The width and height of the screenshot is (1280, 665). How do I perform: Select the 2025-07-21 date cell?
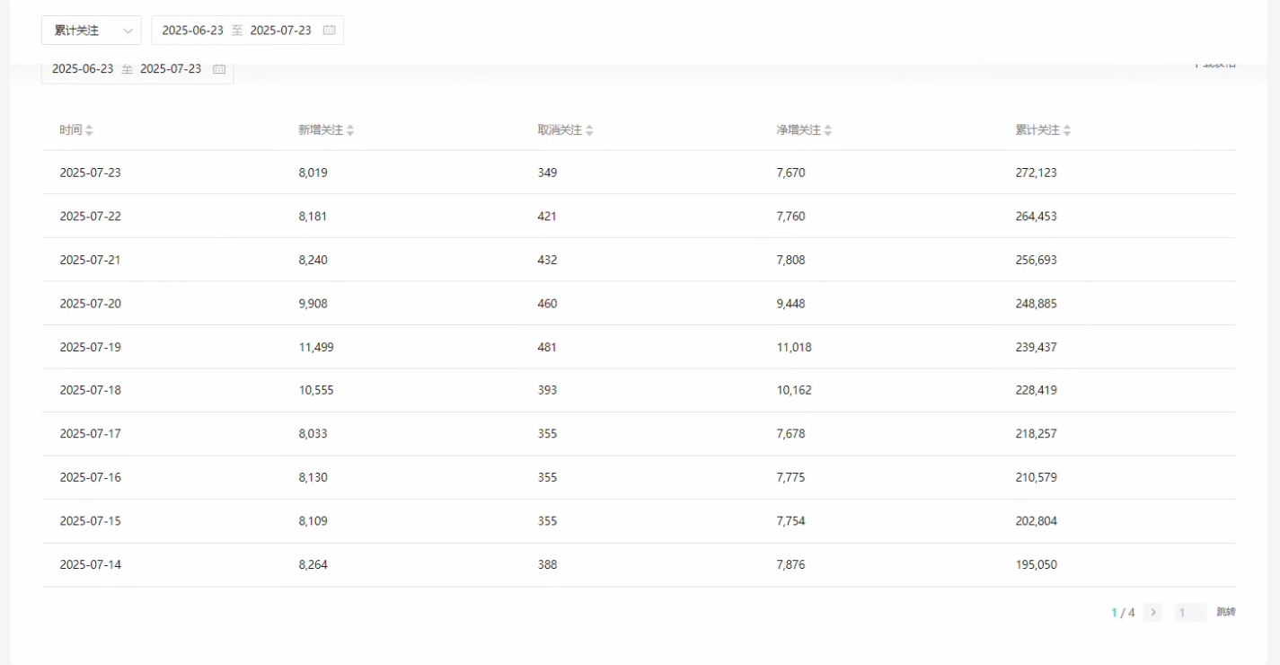[x=90, y=260]
